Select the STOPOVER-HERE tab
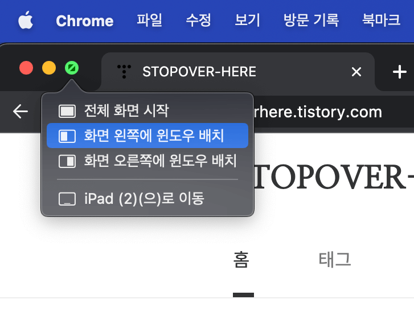The width and height of the screenshot is (414, 328). 237,72
